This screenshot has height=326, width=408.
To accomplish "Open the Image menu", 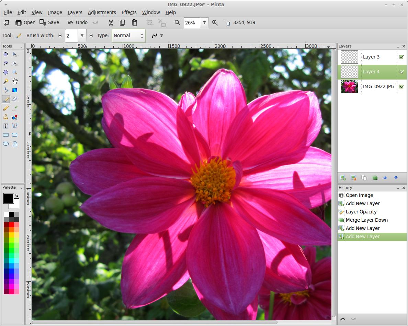I will pos(55,12).
